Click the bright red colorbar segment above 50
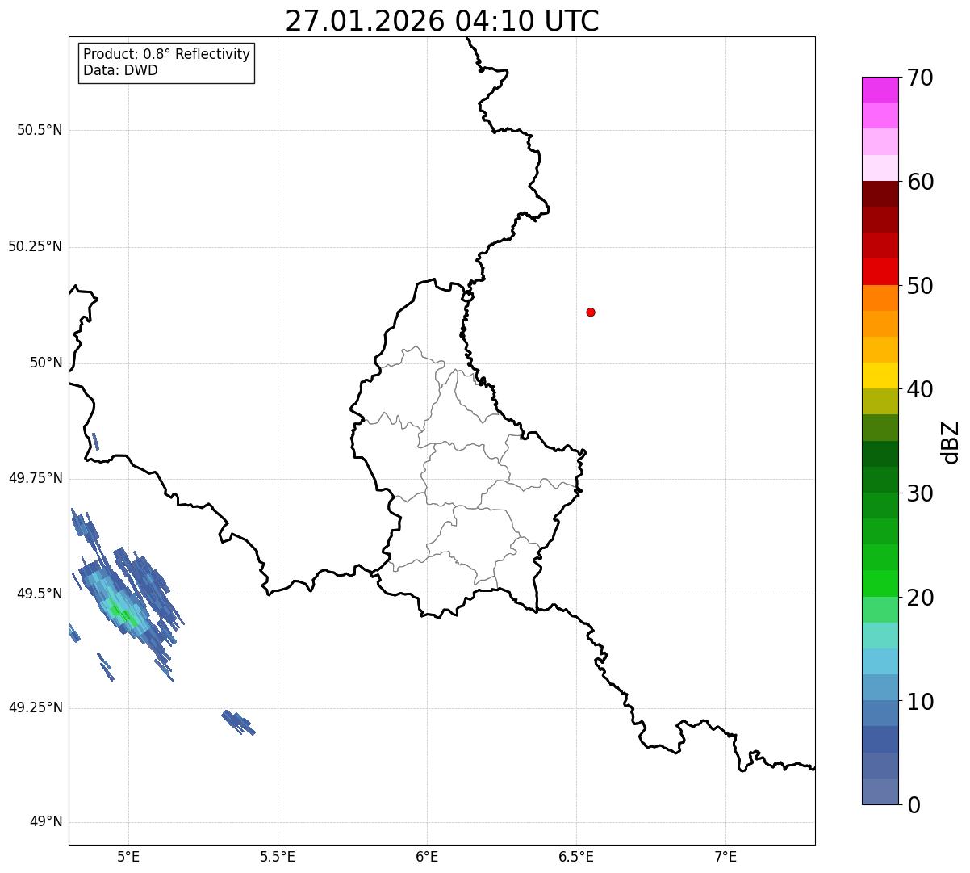The height and width of the screenshot is (873, 970). point(880,272)
